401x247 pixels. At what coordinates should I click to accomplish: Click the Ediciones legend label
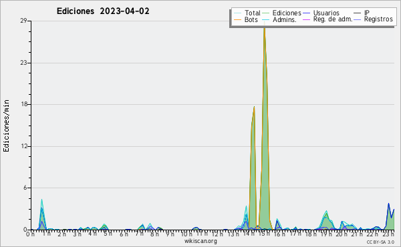pyautogui.click(x=287, y=13)
